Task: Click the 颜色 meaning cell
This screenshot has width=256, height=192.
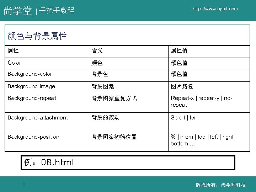Action: point(129,64)
